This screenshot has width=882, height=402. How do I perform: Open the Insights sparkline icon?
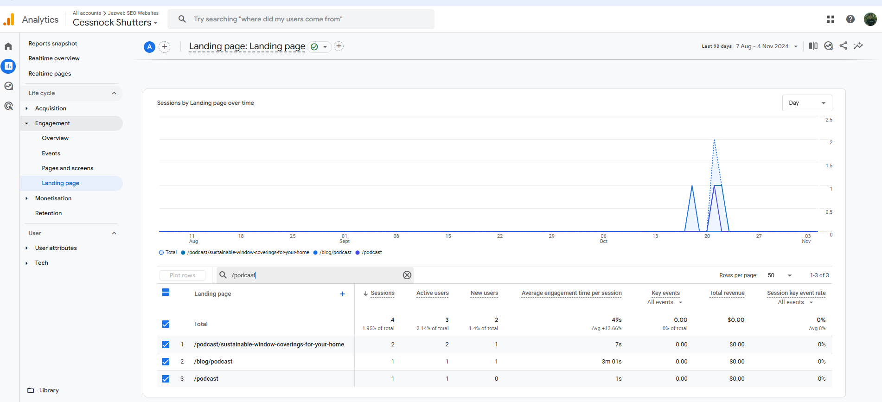coord(858,46)
